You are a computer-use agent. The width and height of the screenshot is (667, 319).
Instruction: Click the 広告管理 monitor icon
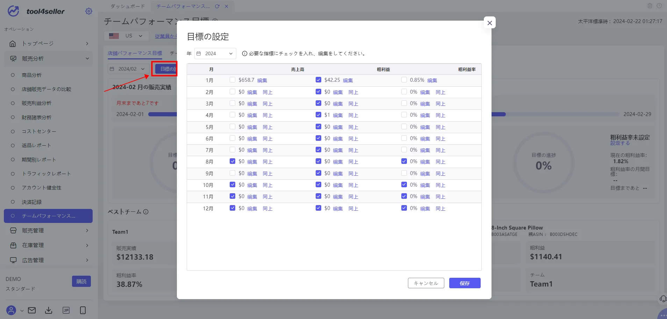(x=13, y=260)
